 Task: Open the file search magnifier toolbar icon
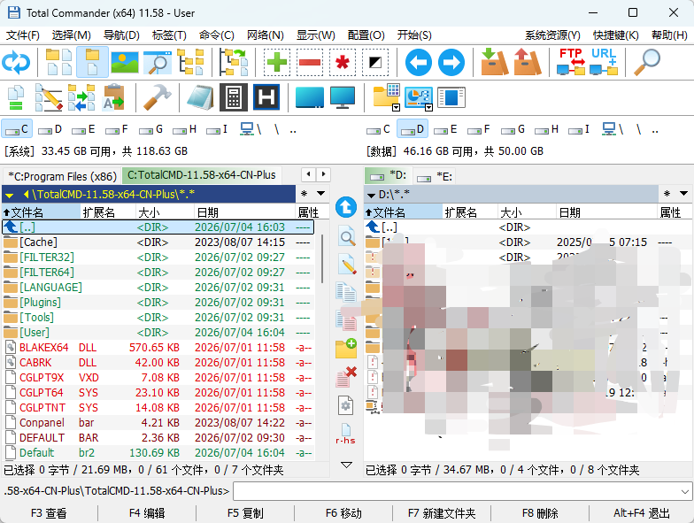[x=158, y=62]
